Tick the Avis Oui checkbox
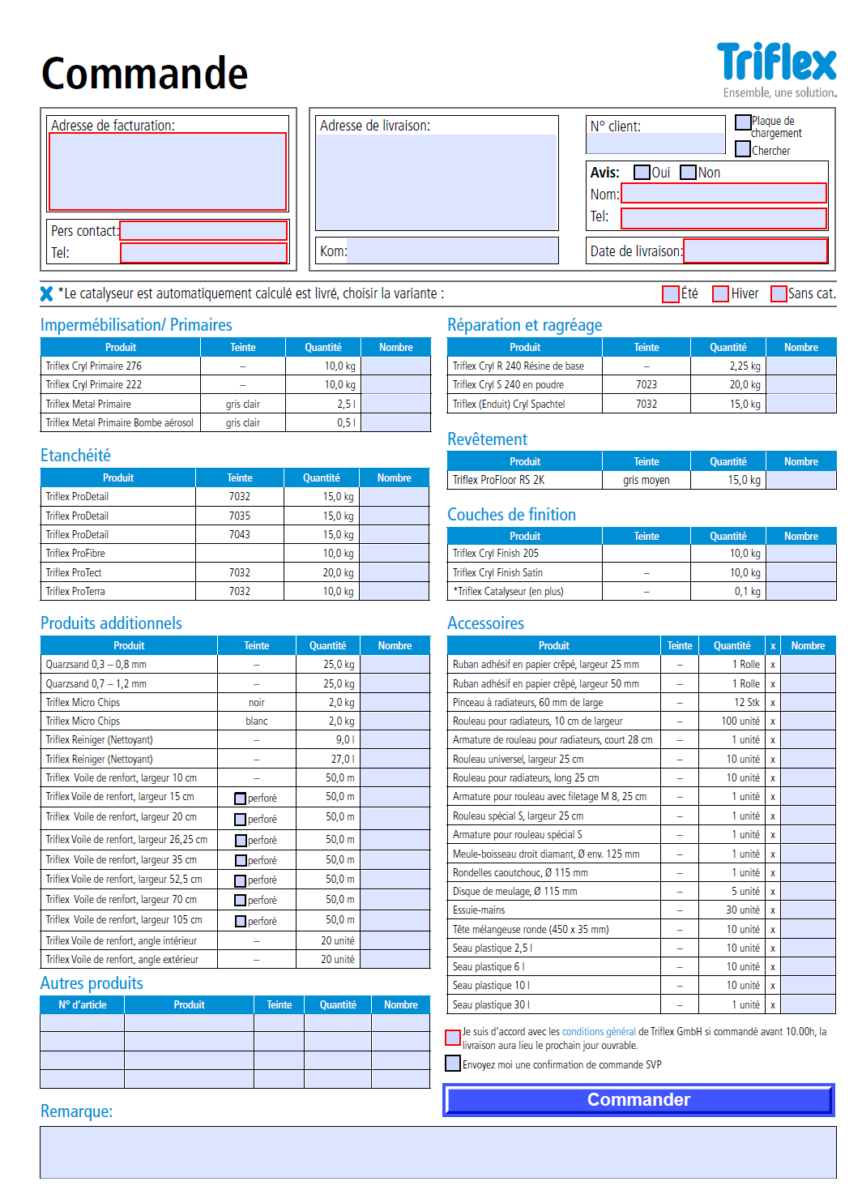This screenshot has width=862, height=1186. (642, 173)
